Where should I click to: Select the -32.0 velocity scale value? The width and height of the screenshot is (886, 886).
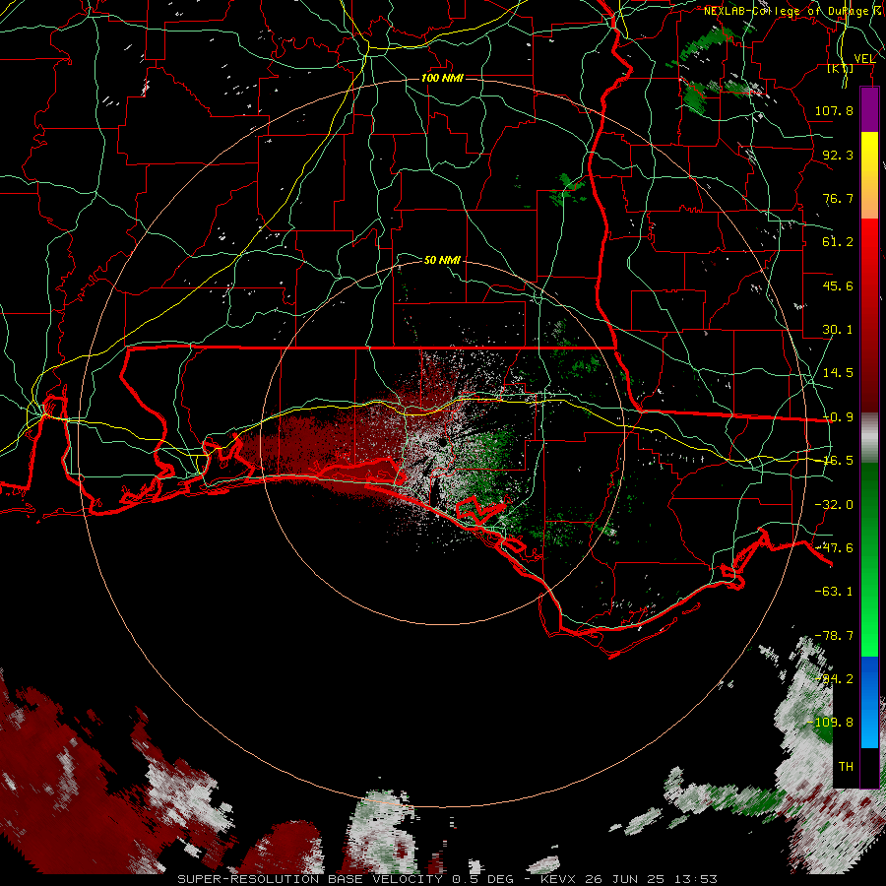(834, 505)
